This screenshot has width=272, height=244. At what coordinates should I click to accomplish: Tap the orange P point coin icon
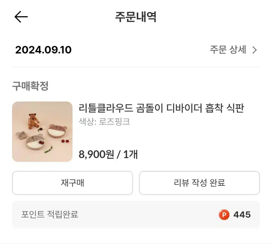(224, 215)
